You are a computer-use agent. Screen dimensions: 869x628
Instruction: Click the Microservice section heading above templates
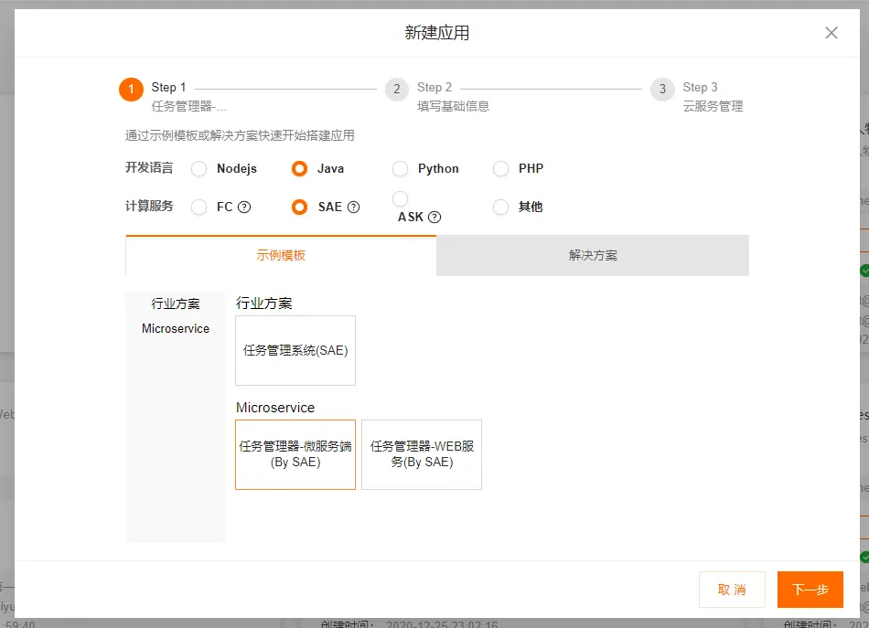point(275,408)
